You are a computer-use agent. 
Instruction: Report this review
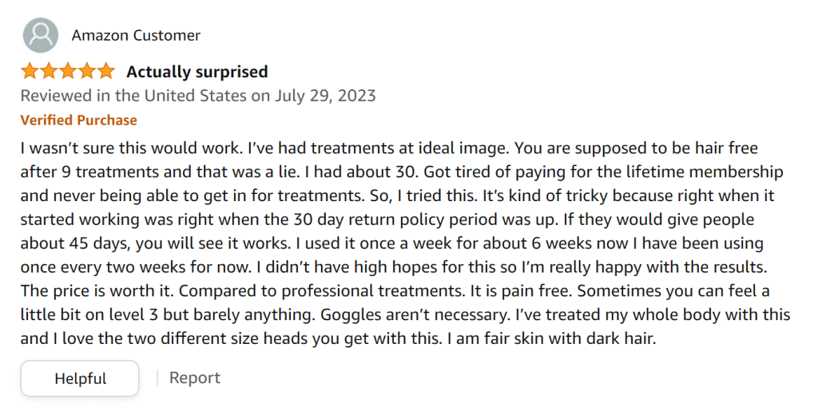click(x=194, y=377)
